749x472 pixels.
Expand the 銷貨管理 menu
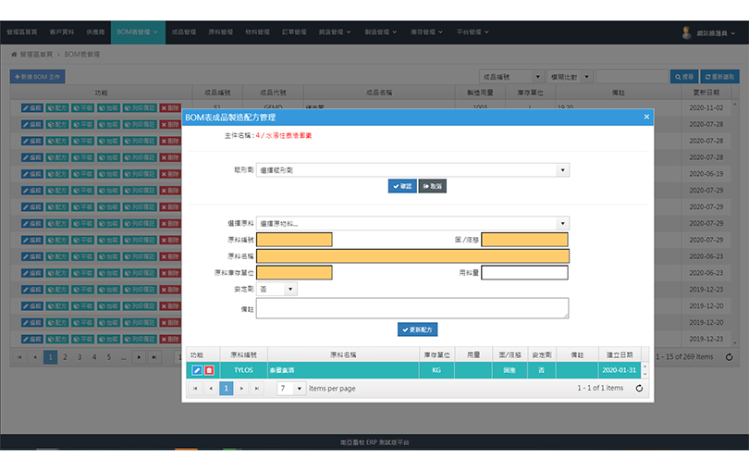click(335, 32)
